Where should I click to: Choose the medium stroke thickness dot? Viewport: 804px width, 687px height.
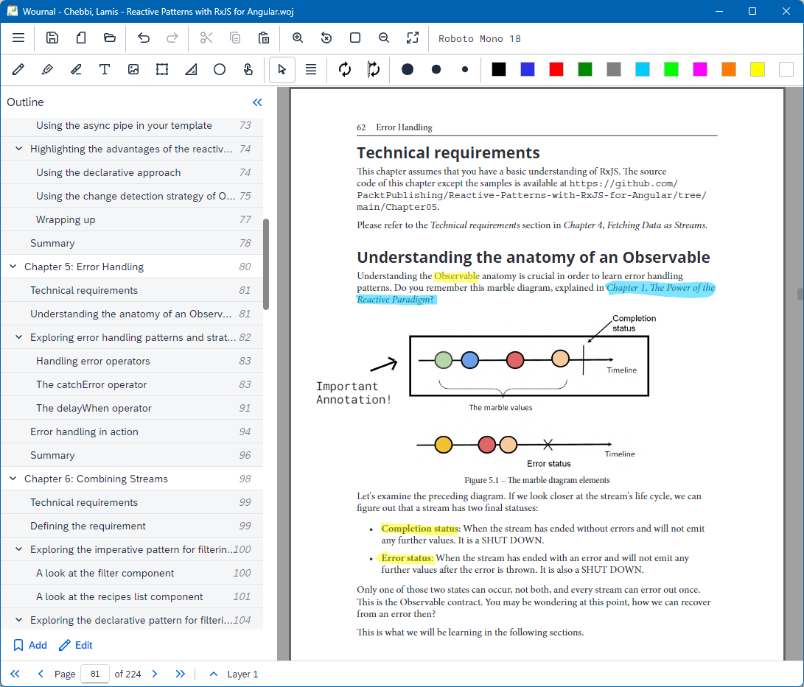click(x=436, y=69)
